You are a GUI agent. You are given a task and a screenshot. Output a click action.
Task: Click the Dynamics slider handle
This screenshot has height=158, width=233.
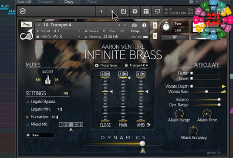tap(142, 143)
